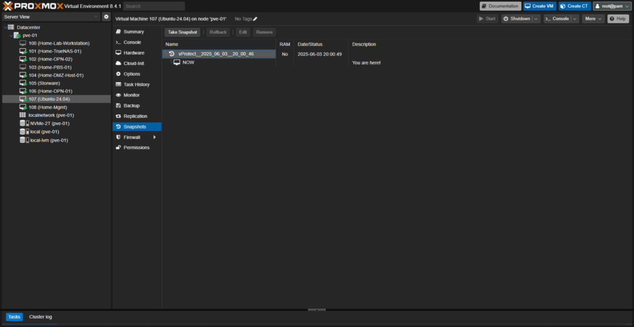Click the local-lvm storage icon

click(23, 140)
